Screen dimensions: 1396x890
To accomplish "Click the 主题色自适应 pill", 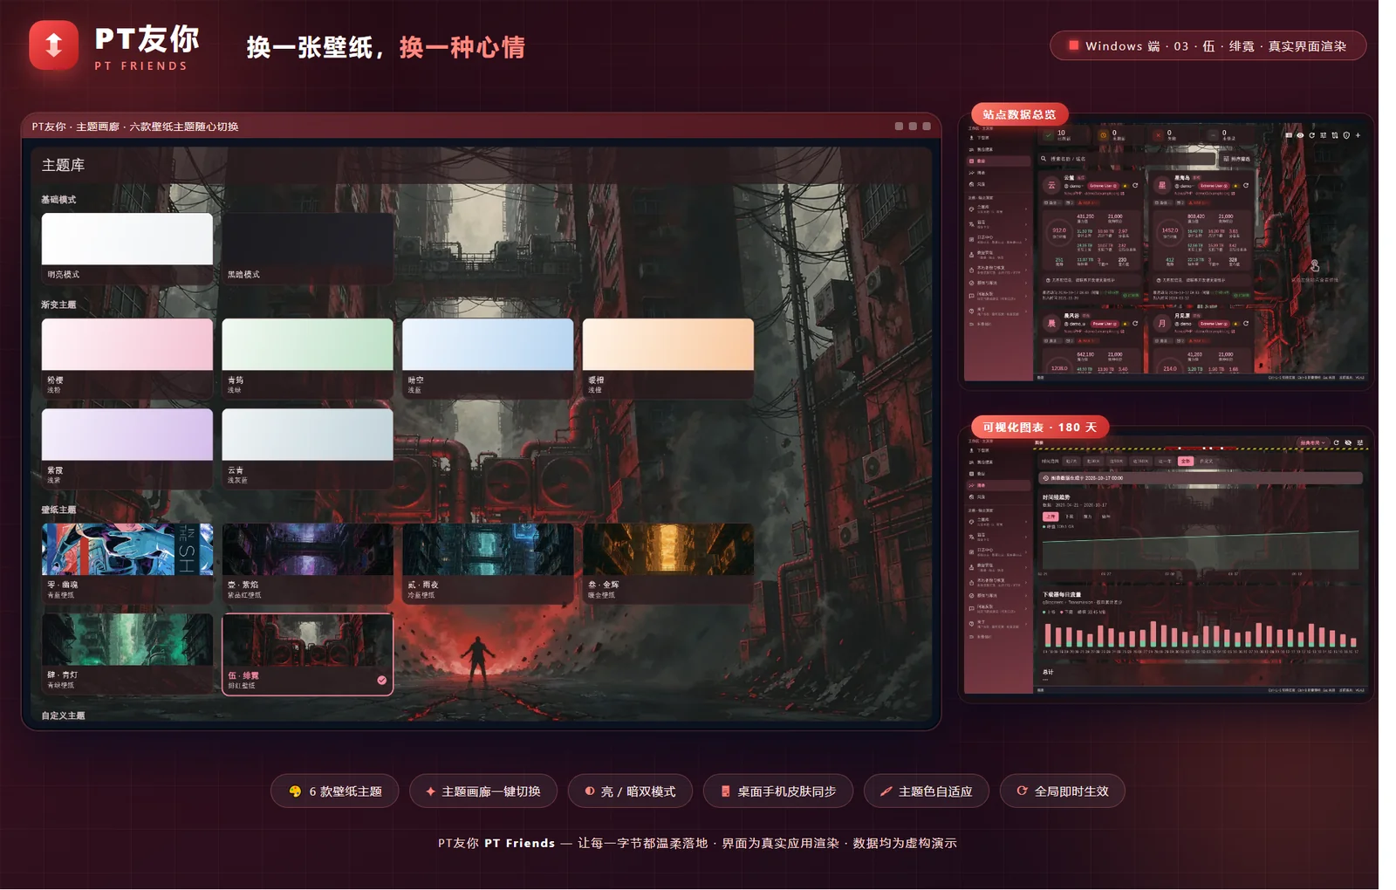I will pos(927,791).
